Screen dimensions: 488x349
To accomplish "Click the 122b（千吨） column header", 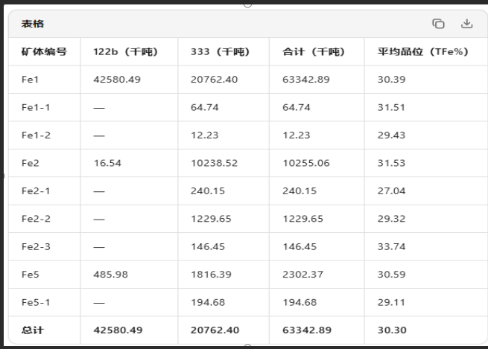I will coord(126,51).
